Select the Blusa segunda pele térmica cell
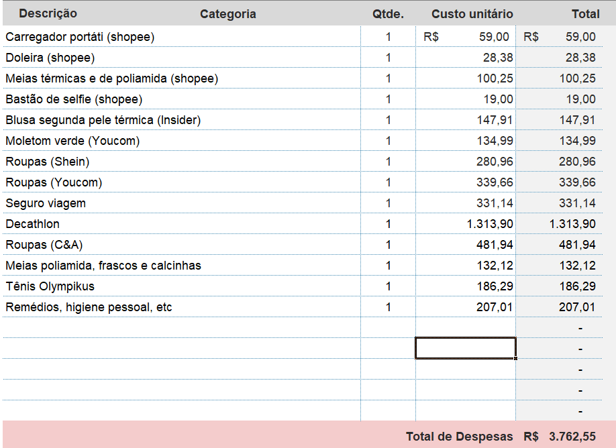The image size is (616, 448). 103,120
